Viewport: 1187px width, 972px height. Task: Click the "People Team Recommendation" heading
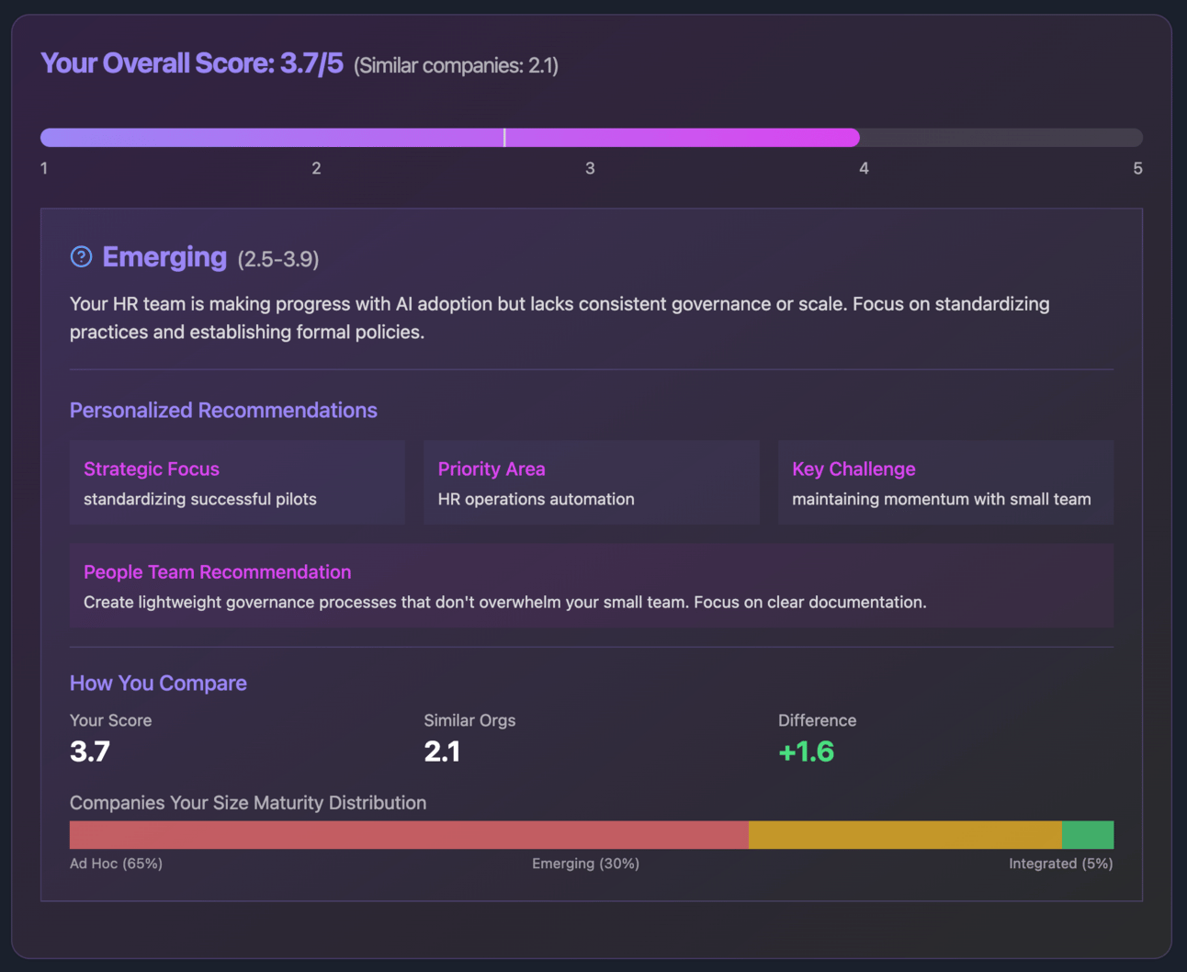tap(218, 571)
